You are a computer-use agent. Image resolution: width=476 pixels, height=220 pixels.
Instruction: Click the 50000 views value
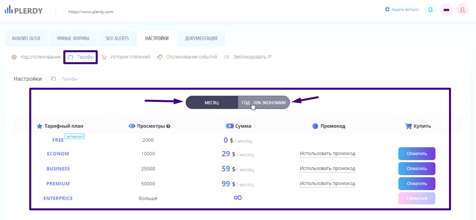(x=148, y=184)
